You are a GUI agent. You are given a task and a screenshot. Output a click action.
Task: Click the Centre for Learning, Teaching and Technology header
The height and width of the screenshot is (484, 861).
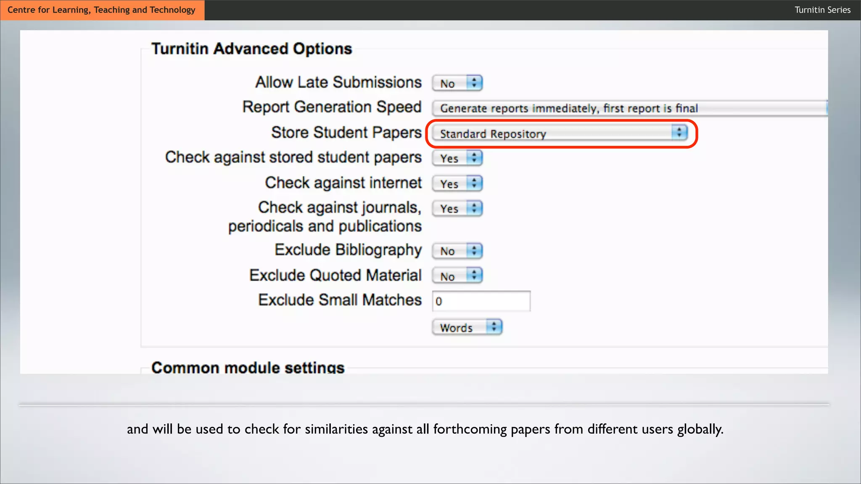[x=102, y=10]
